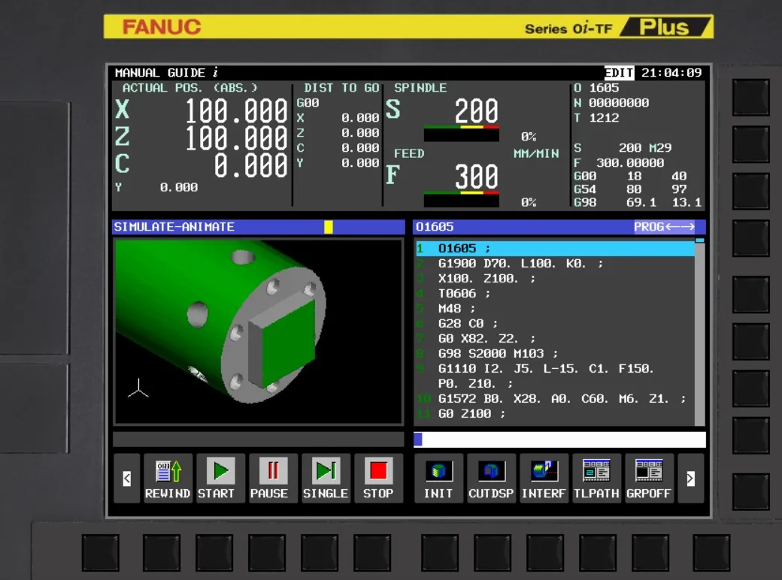
Task: Click the Z actual position 100.000
Action: coord(236,138)
